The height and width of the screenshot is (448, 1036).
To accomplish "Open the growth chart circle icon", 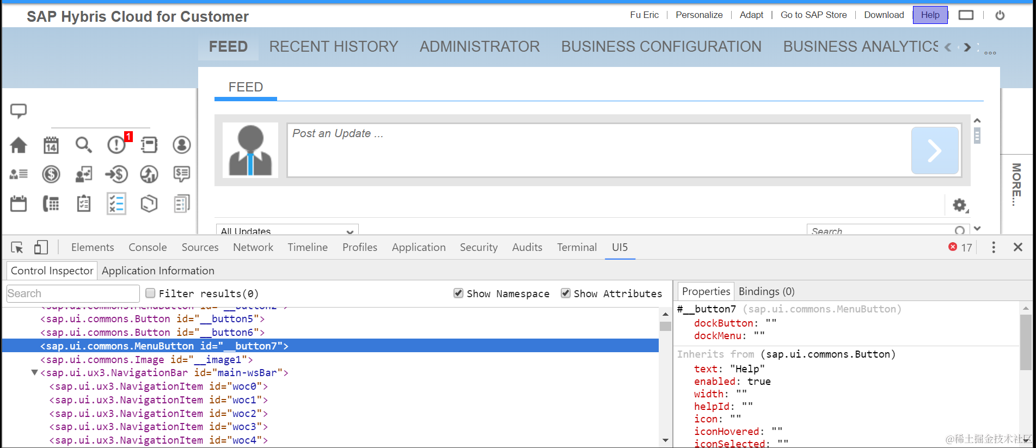I will 149,174.
